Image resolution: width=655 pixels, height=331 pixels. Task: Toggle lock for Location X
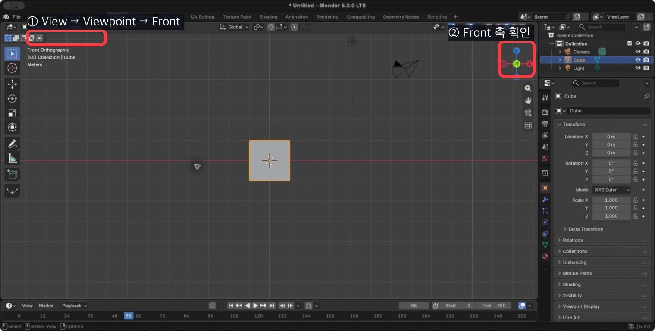635,137
